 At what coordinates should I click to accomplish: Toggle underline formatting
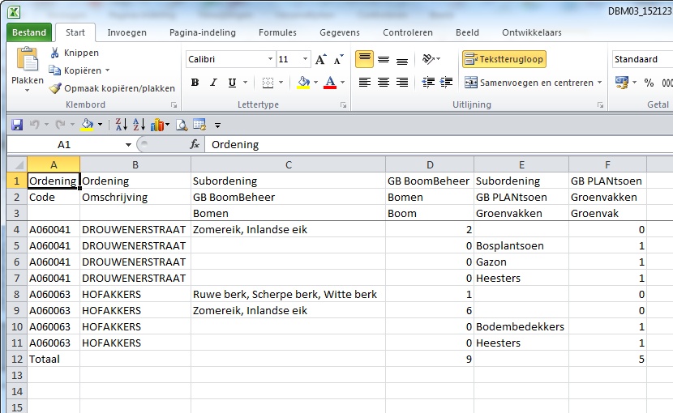[x=232, y=83]
